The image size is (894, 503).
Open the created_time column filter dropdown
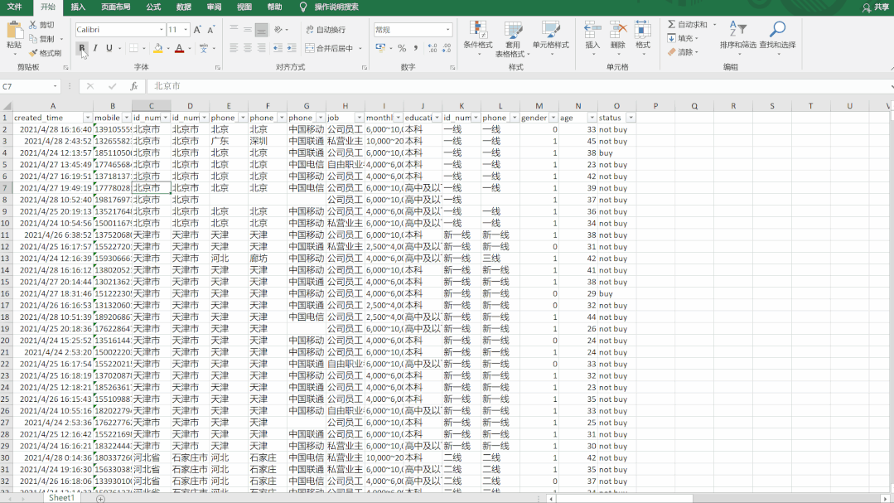point(87,118)
